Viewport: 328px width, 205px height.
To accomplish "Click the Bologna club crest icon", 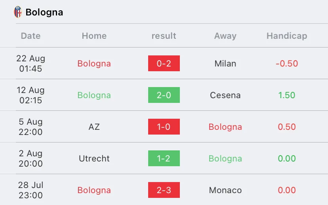I will click(x=18, y=12).
